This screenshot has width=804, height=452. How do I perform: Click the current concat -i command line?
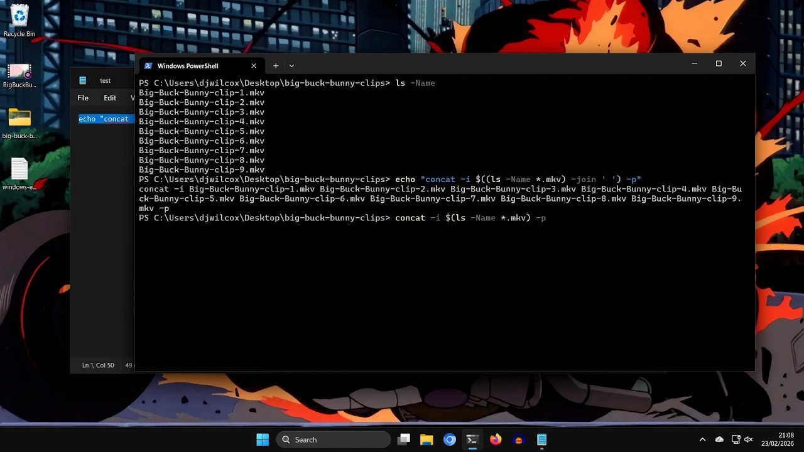(x=470, y=218)
